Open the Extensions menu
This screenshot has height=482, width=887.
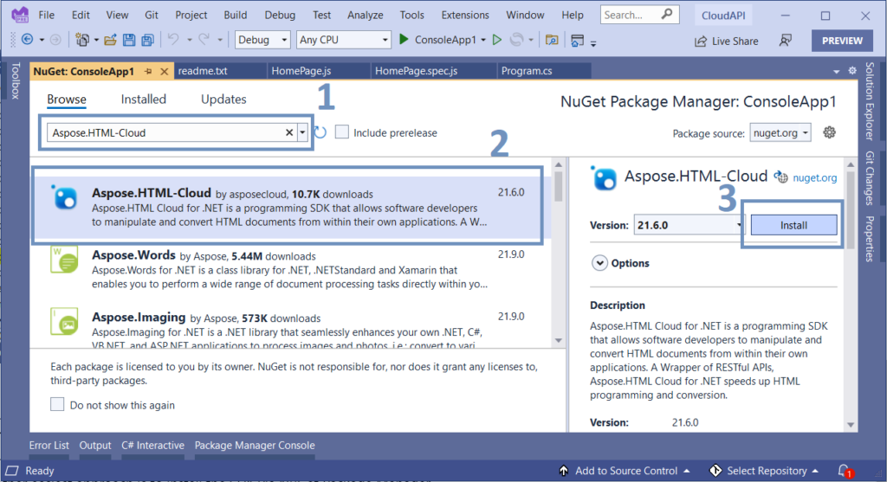pyautogui.click(x=465, y=15)
